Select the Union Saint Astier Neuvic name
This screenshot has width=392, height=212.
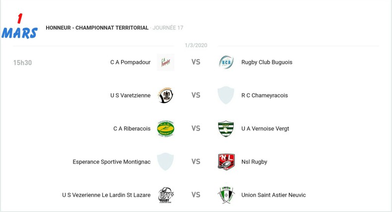pyautogui.click(x=273, y=195)
